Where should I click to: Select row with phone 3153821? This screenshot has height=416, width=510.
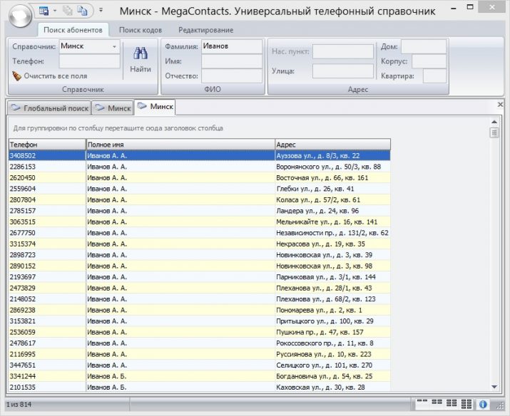pyautogui.click(x=200, y=321)
